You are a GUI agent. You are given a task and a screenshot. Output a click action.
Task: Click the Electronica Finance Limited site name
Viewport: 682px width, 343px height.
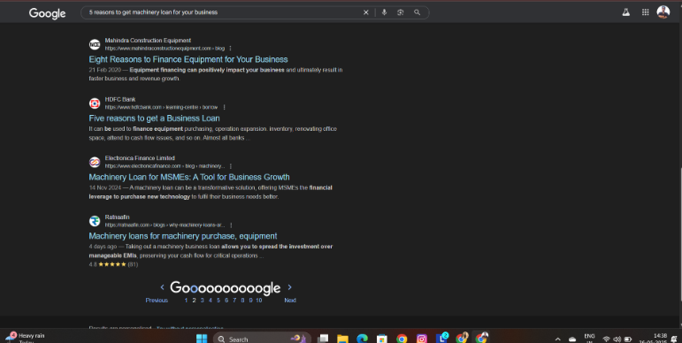coord(140,158)
